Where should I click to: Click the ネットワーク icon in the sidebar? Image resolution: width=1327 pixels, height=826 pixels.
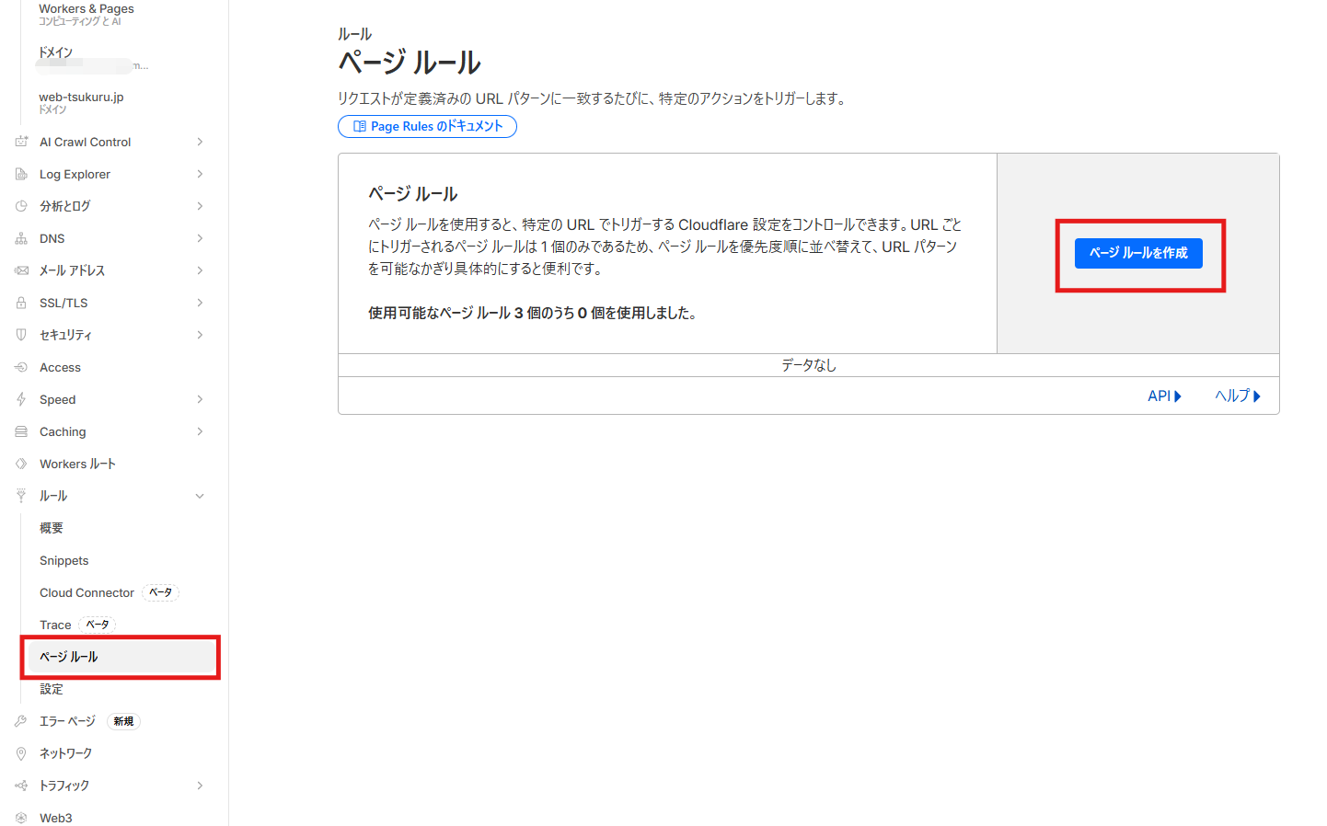pyautogui.click(x=22, y=753)
